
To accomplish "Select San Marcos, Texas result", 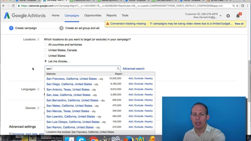I will 68,111.
